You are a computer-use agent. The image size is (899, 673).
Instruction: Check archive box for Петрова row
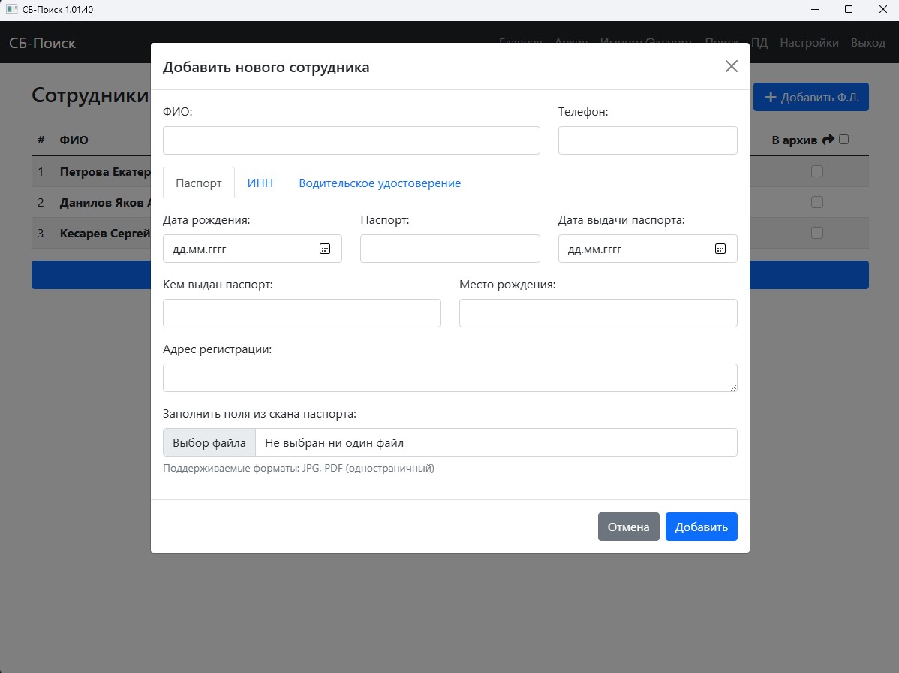click(x=817, y=171)
